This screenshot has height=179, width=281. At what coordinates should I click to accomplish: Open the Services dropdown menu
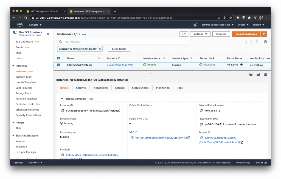click(35, 25)
